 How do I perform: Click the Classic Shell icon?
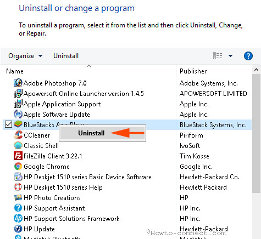click(x=18, y=145)
